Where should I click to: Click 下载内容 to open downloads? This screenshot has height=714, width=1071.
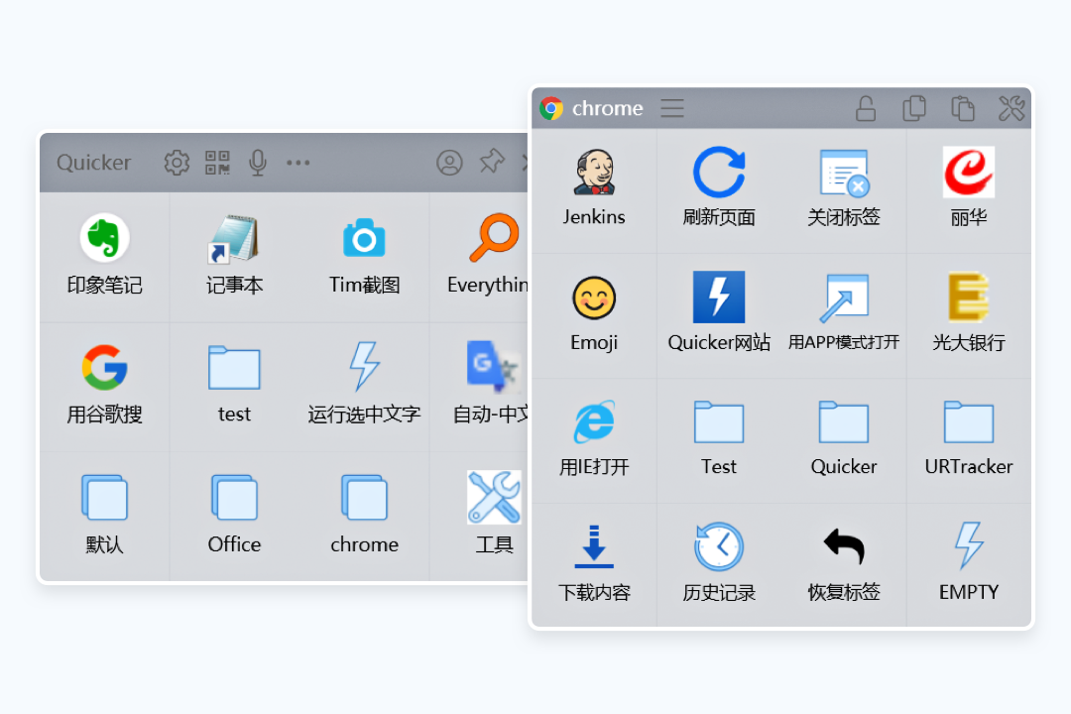coord(593,563)
